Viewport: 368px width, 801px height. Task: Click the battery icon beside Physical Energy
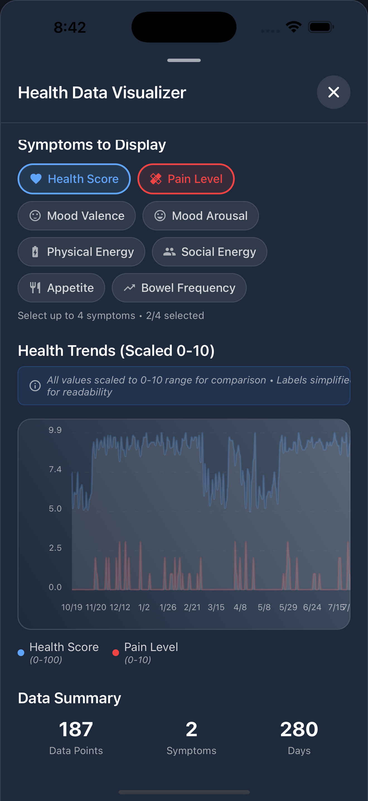tap(35, 252)
